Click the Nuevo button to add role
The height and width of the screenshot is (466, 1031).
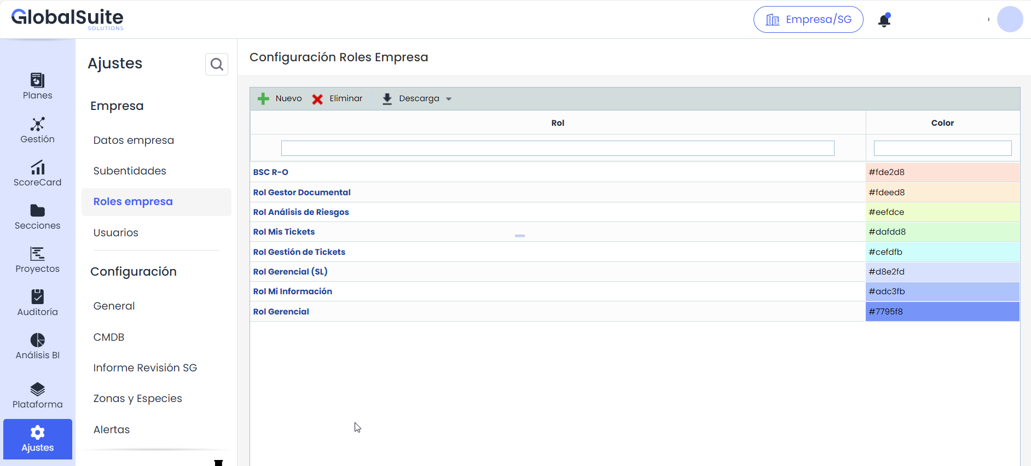click(x=280, y=99)
